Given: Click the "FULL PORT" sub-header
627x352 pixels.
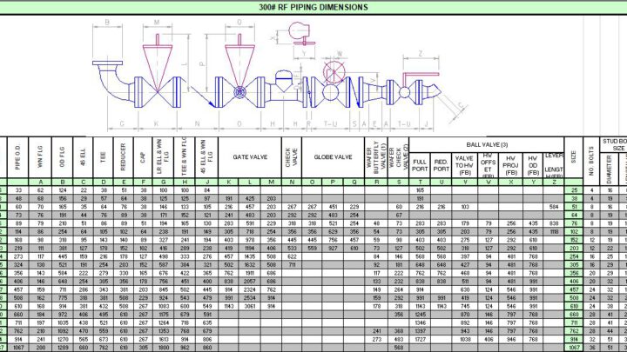Looking at the screenshot, I should (420, 165).
